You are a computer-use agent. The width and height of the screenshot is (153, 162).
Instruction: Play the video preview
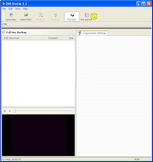click(10, 111)
